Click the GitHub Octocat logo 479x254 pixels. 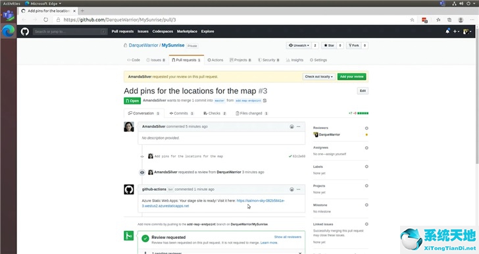click(25, 31)
